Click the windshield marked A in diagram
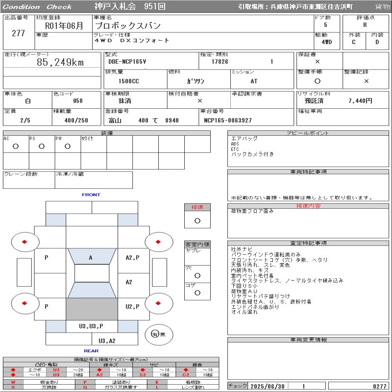Viewport: 392px width, 392px height. [x=92, y=256]
